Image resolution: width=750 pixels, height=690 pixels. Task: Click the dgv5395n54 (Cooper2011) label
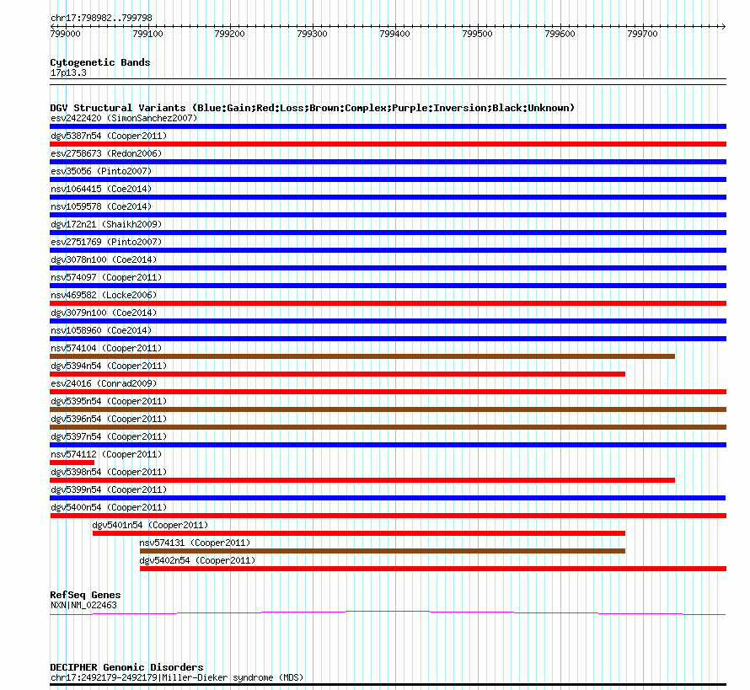(109, 401)
